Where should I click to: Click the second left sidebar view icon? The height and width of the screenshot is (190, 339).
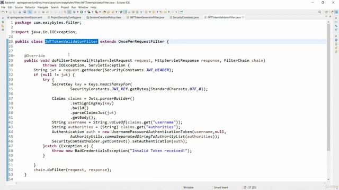[x=3, y=26]
